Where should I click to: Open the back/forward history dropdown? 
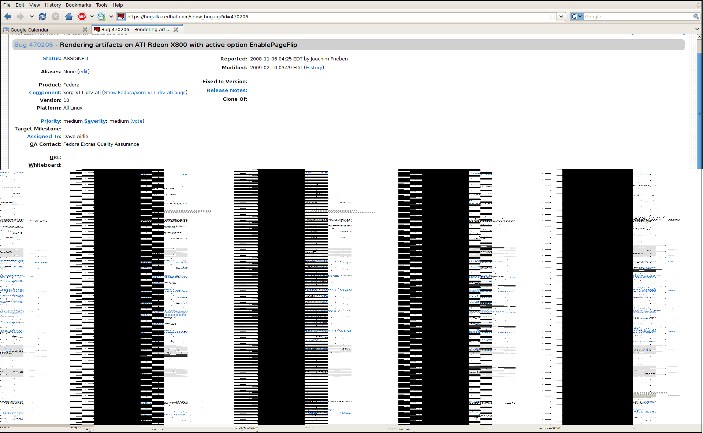(32, 16)
